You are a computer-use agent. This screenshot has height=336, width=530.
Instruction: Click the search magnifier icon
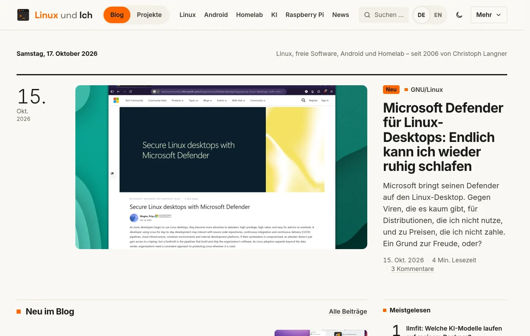pyautogui.click(x=367, y=15)
